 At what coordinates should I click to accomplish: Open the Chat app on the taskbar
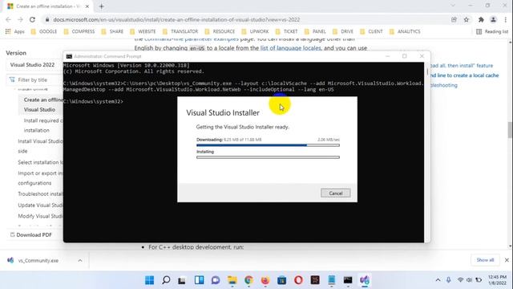(216, 280)
